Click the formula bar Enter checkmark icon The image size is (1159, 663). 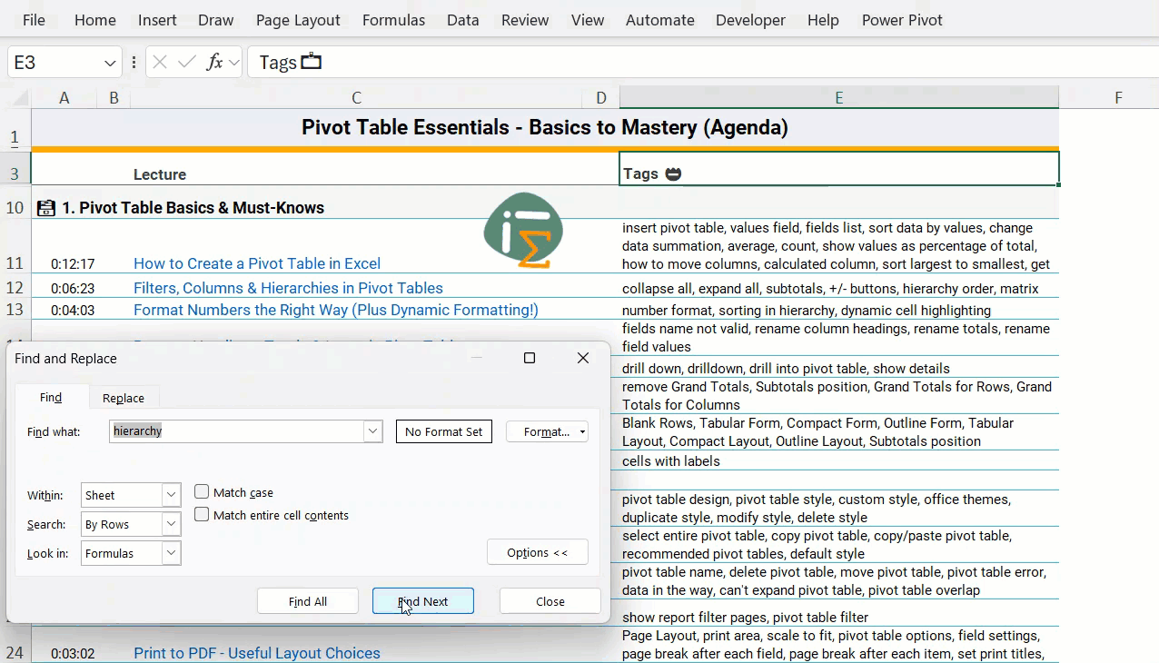click(187, 62)
